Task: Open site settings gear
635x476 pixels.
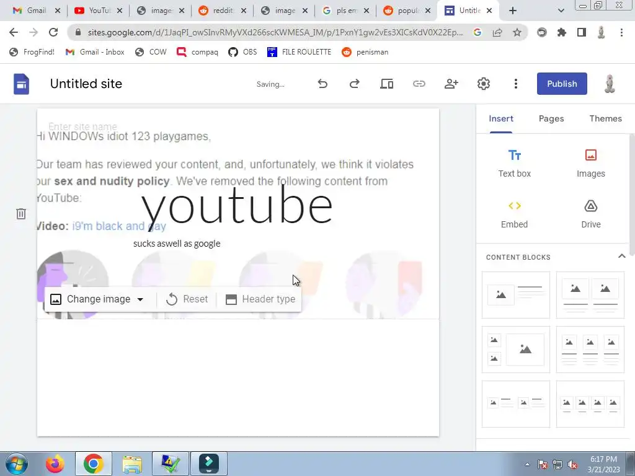Action: (x=484, y=84)
